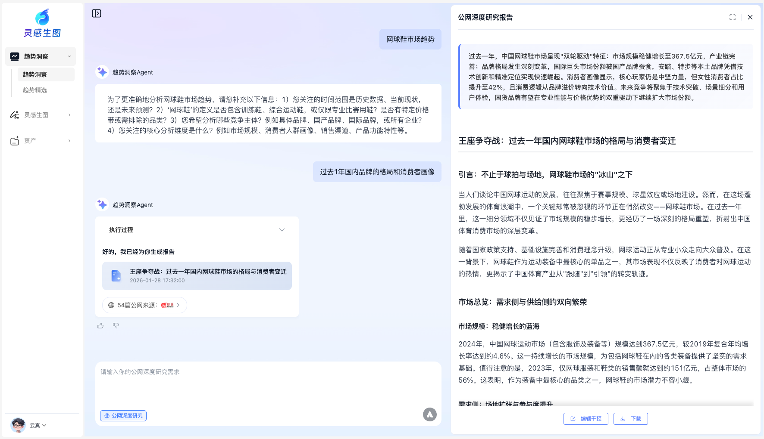Click the thumbs down icon

[116, 326]
